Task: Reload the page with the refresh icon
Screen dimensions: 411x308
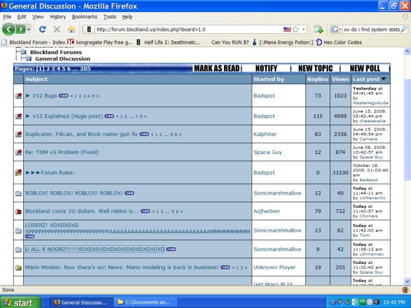Action: [x=42, y=29]
